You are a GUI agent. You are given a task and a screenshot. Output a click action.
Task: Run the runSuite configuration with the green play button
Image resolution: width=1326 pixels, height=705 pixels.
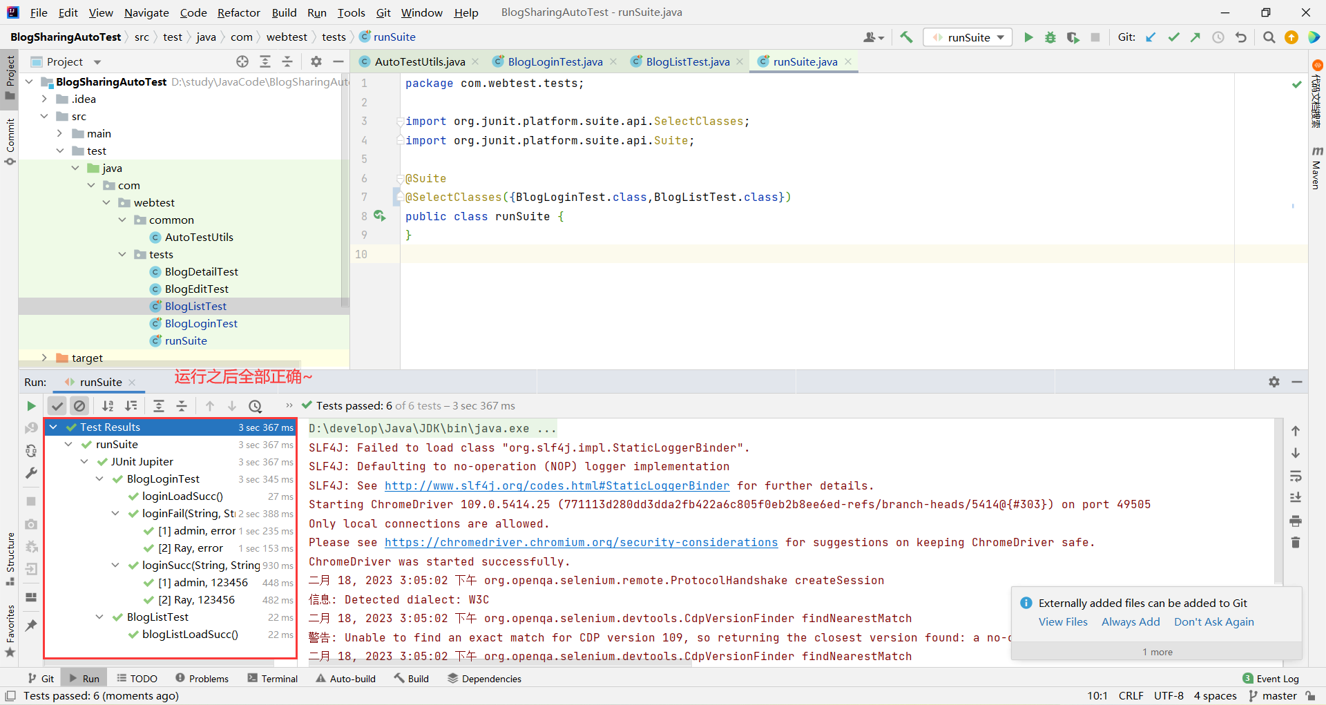[1028, 37]
